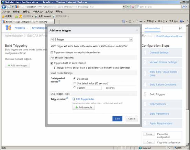
Task: Select Use default value 60 seconds option
Action: [75, 83]
